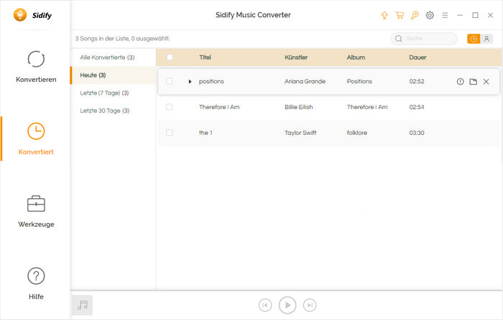
Task: Check the box for positions
Action: 169,81
